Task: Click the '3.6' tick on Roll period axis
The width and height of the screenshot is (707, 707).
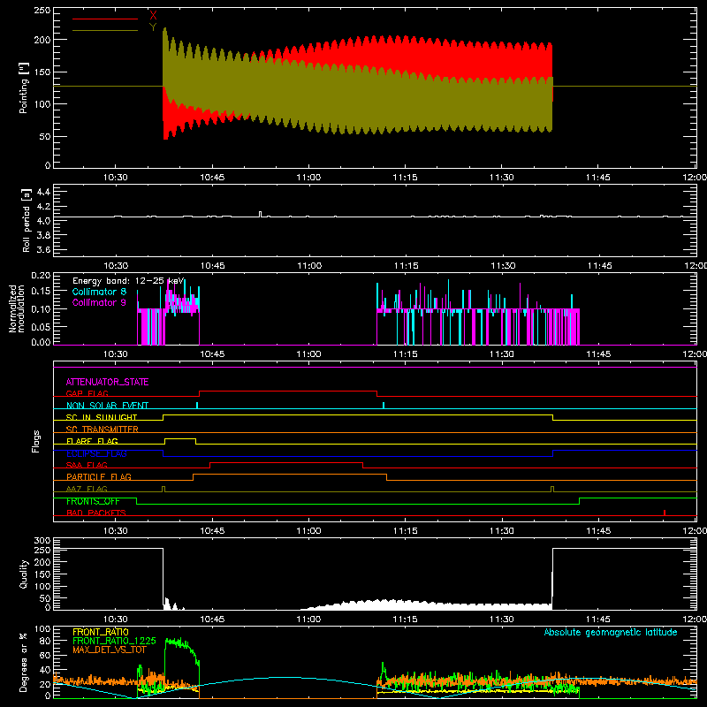Action: point(43,250)
